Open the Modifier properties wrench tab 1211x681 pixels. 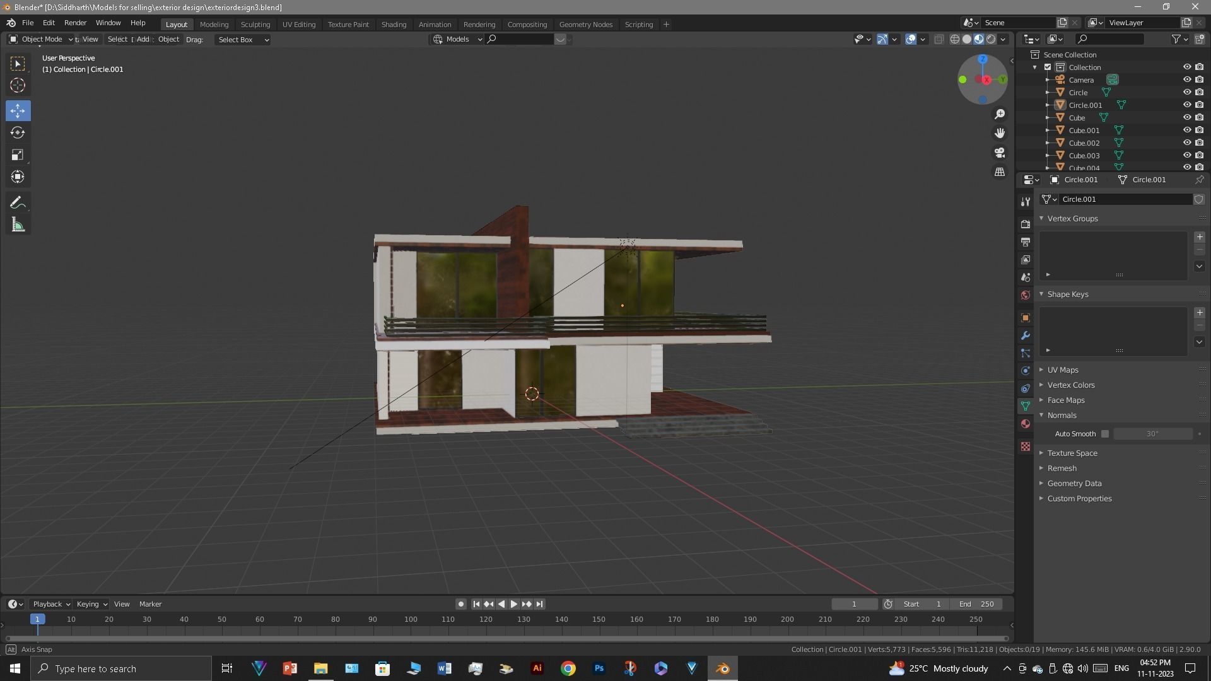coord(1026,335)
